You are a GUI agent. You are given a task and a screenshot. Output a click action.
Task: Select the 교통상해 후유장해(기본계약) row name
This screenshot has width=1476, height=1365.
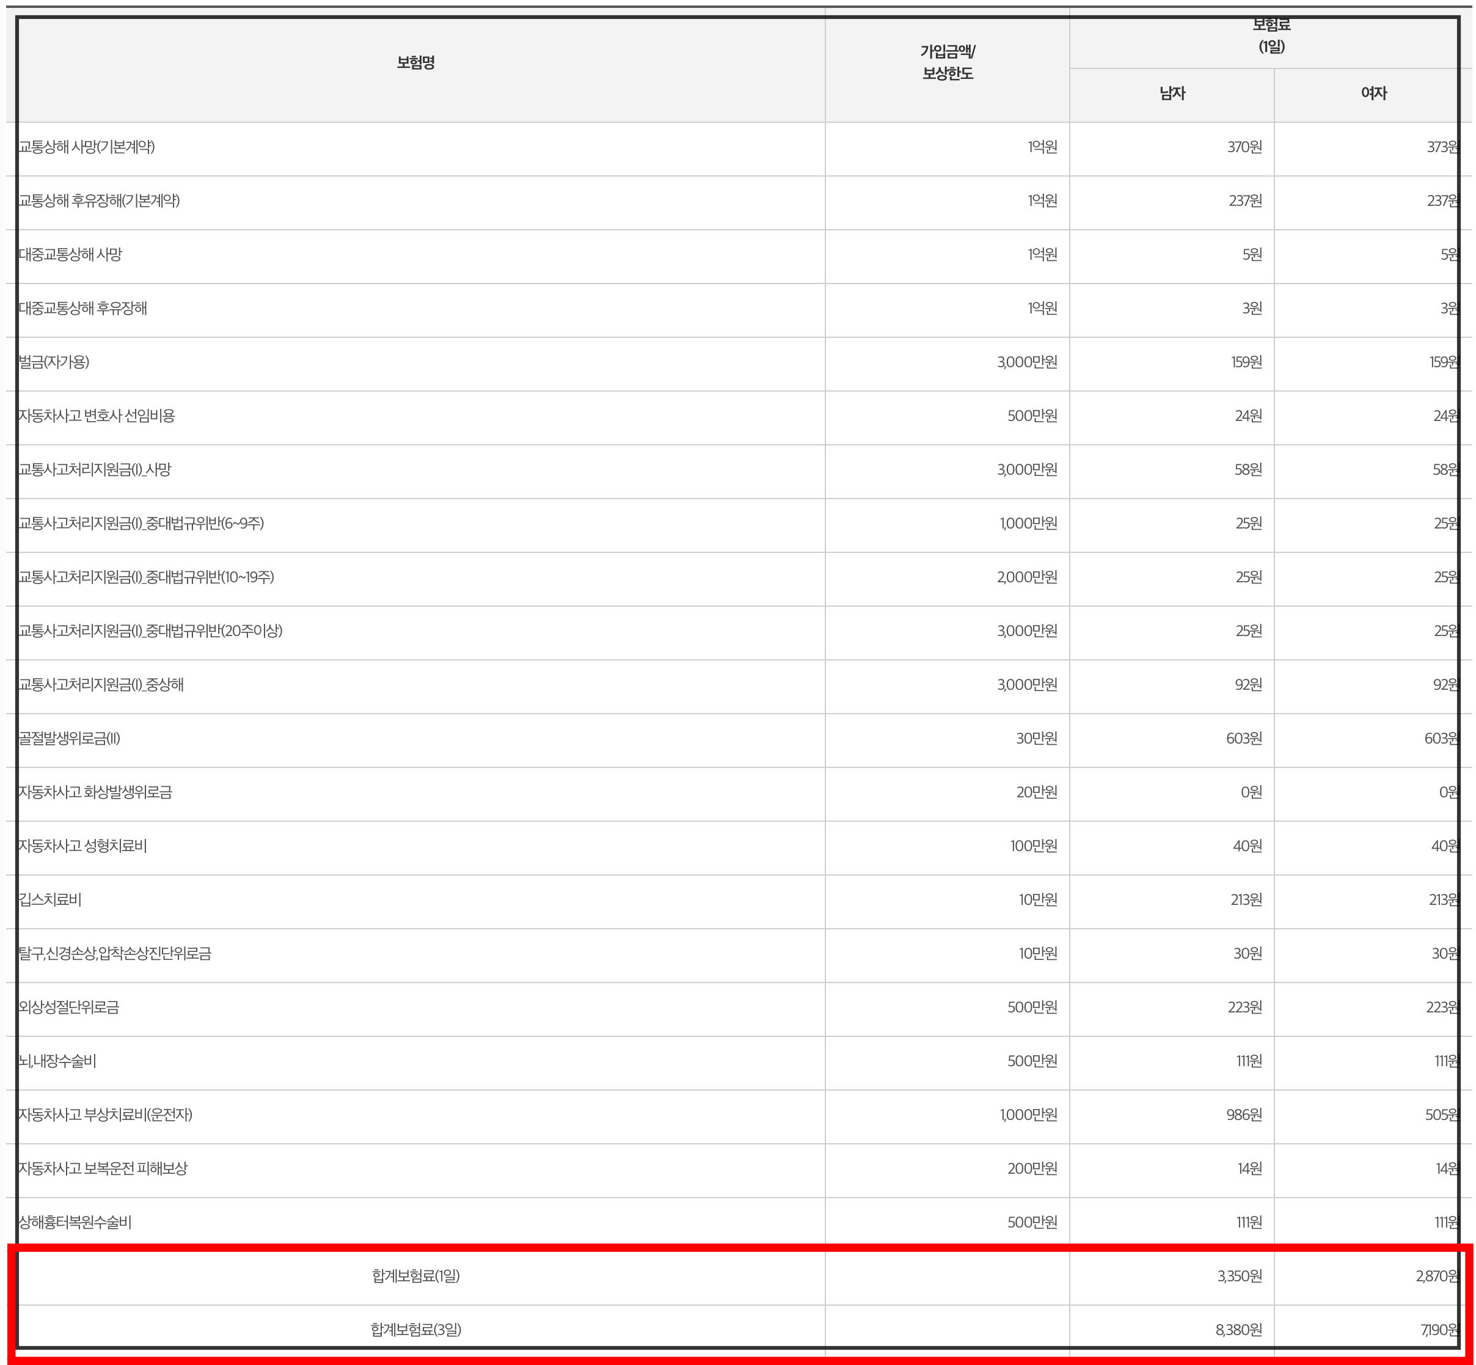[x=99, y=201]
